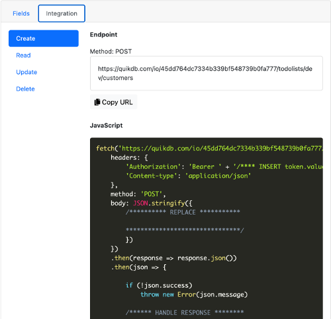Click the method: 'POST' code line

tap(138, 194)
